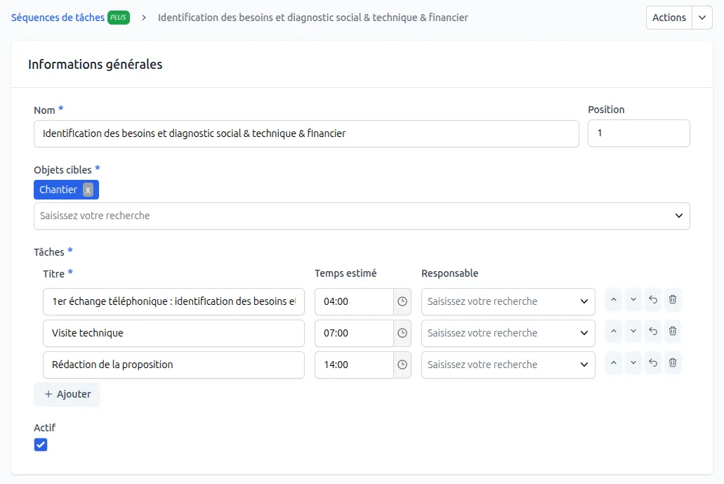This screenshot has width=724, height=484.
Task: Edit the Nom text field
Action: click(306, 133)
